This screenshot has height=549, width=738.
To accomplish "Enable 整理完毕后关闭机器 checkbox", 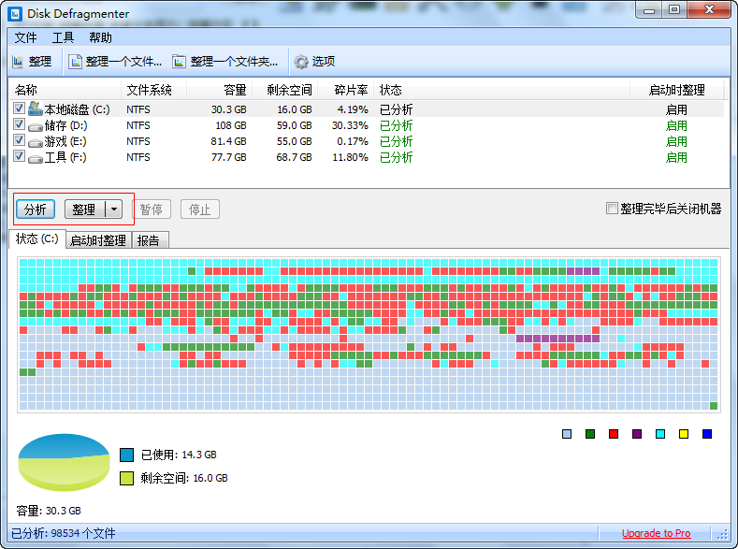I will (612, 208).
